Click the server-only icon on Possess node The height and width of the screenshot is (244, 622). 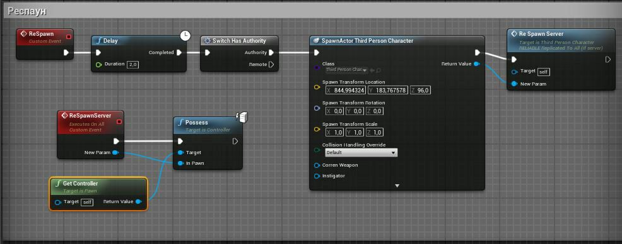point(241,117)
